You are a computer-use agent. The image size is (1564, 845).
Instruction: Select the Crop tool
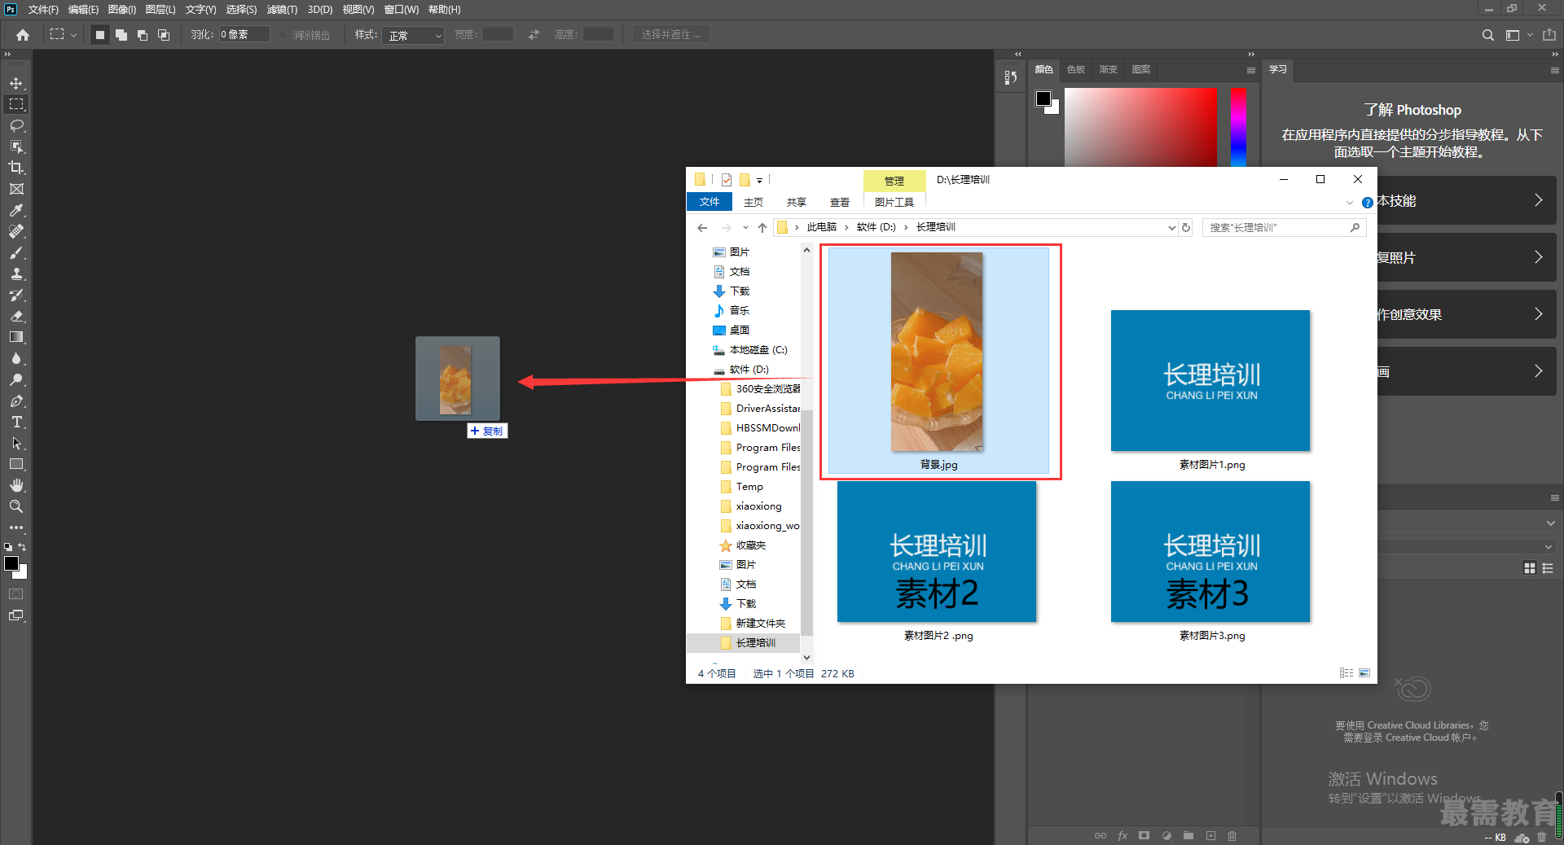(x=16, y=168)
